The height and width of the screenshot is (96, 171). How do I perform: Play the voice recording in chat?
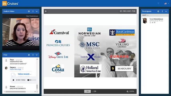[13, 80]
